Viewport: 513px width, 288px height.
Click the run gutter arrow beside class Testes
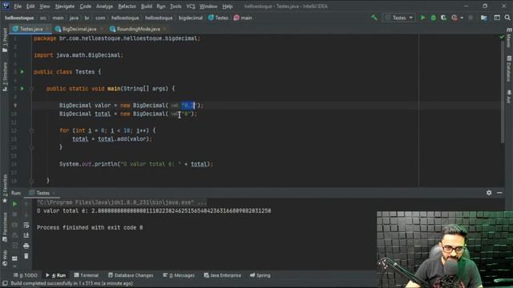click(x=22, y=72)
